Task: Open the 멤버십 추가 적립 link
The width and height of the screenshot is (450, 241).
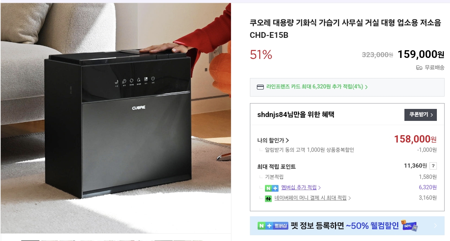Action: (x=299, y=187)
